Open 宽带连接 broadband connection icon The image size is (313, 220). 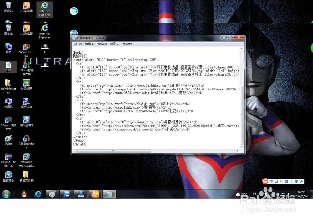pyautogui.click(x=26, y=103)
